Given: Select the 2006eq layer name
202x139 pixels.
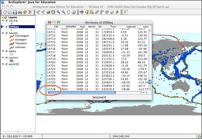Looking at the screenshot, I should (x=14, y=27).
